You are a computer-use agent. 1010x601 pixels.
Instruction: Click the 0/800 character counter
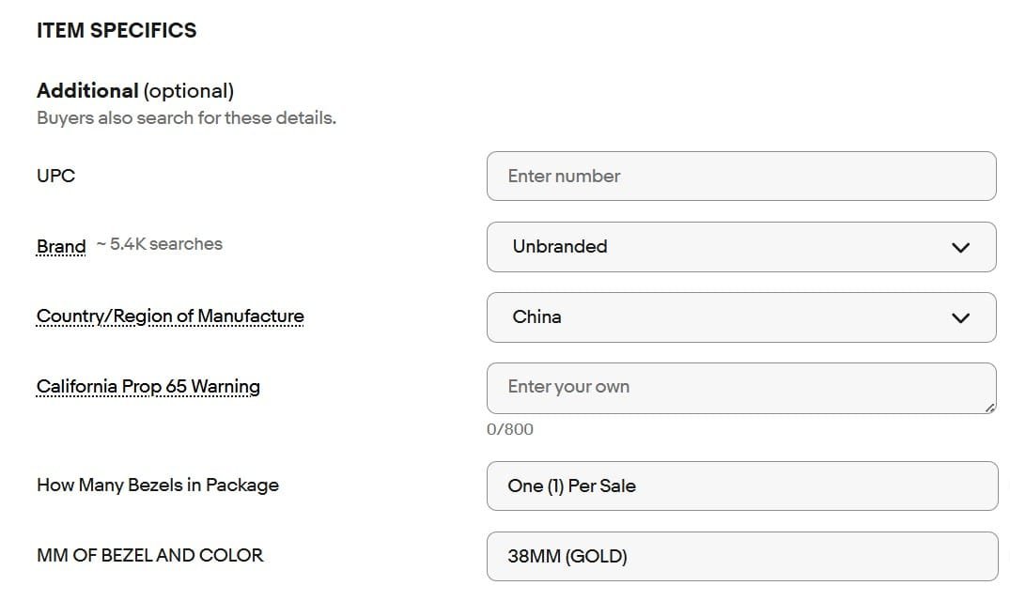[510, 429]
